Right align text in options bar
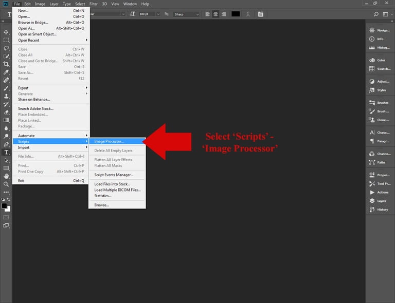This screenshot has width=395, height=303. (x=224, y=14)
